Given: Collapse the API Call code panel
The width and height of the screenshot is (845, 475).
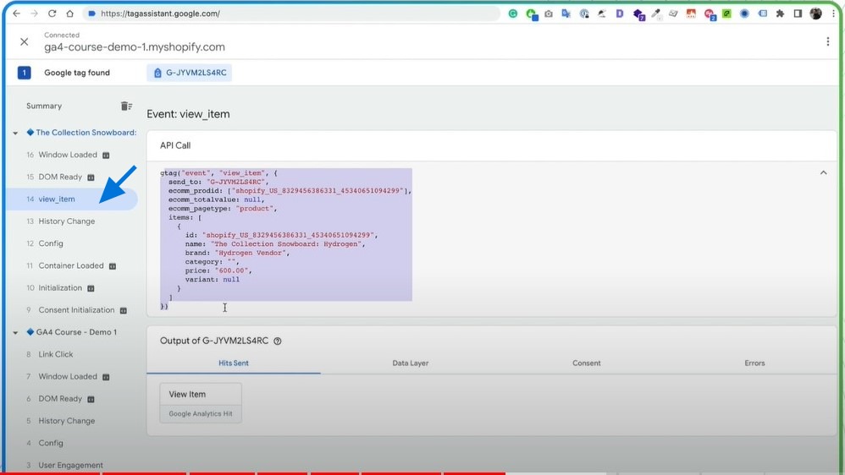Looking at the screenshot, I should tap(824, 172).
